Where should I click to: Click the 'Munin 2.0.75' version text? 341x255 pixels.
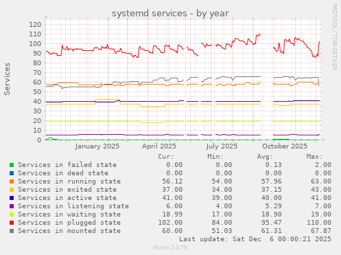pos(170,247)
